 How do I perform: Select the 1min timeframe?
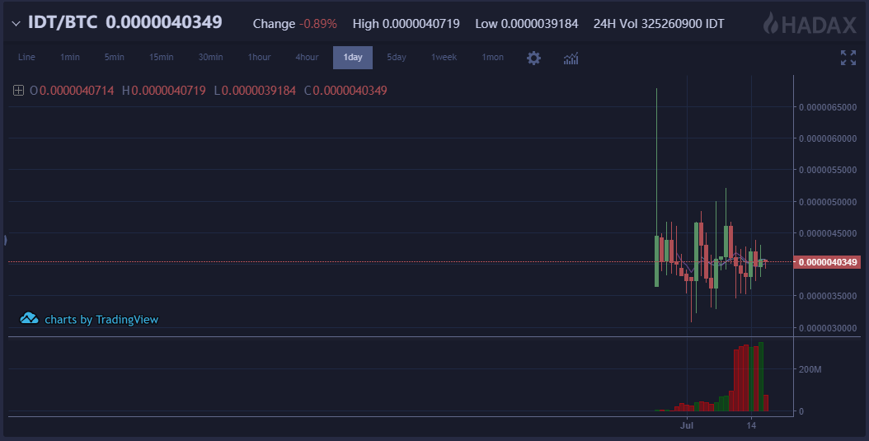point(69,58)
